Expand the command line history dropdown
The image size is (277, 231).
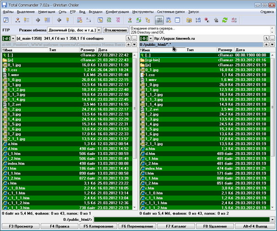click(x=272, y=219)
